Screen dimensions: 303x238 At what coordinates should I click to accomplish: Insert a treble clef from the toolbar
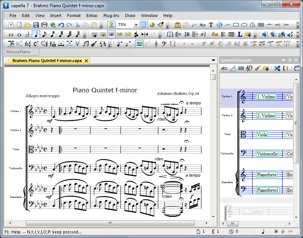(156, 44)
